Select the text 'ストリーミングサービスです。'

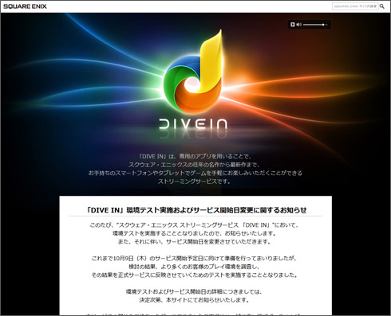[x=194, y=181]
